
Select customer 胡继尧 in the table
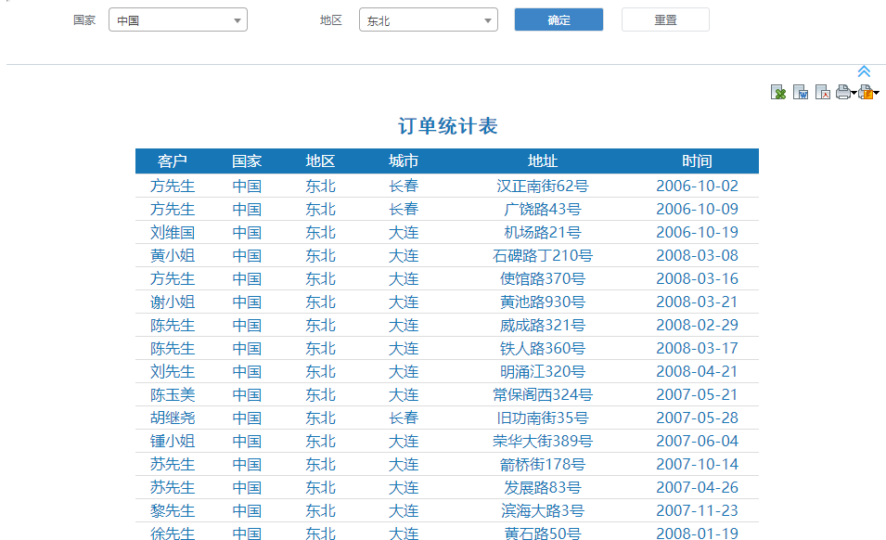pyautogui.click(x=173, y=418)
